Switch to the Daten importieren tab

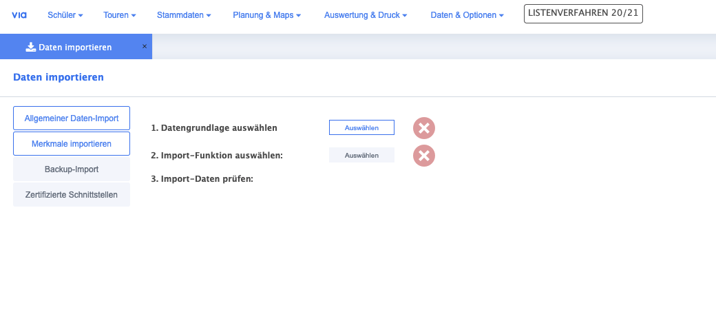pyautogui.click(x=74, y=48)
